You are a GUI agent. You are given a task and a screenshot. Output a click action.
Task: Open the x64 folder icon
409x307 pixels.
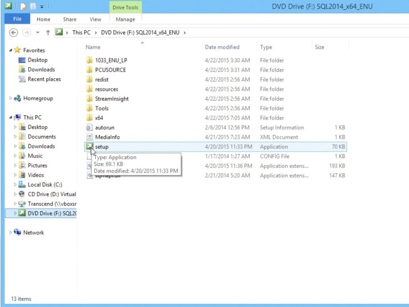90,118
